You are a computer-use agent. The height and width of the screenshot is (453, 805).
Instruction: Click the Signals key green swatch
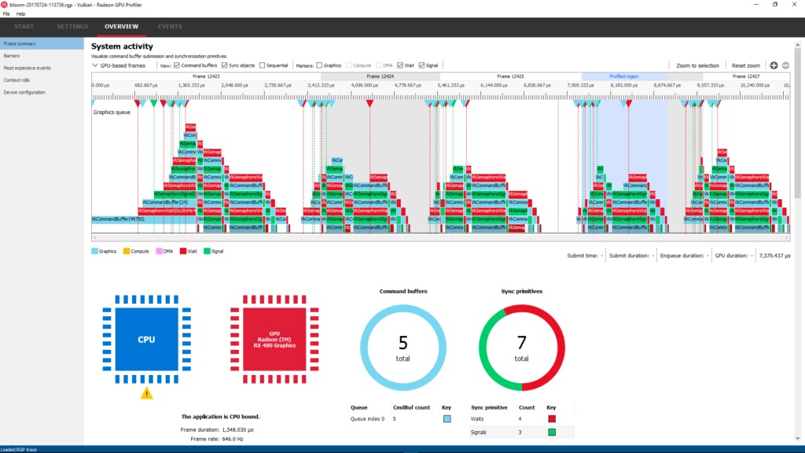tap(551, 433)
